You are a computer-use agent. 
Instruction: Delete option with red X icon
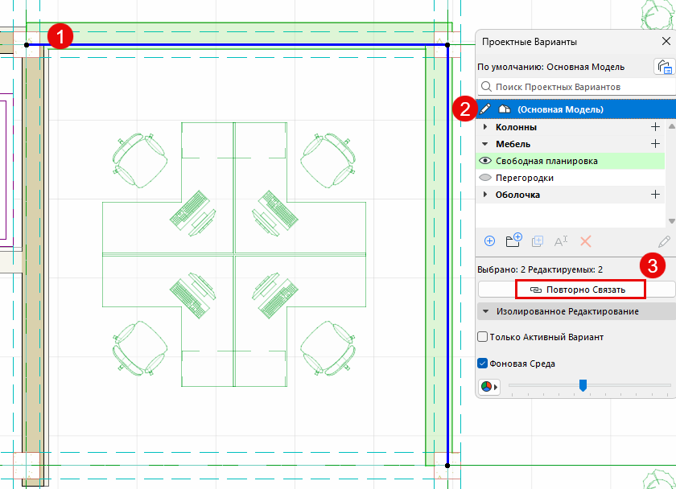[586, 240]
